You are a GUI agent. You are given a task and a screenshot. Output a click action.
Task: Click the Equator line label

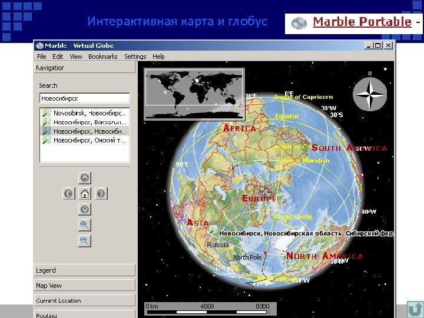pyautogui.click(x=287, y=116)
